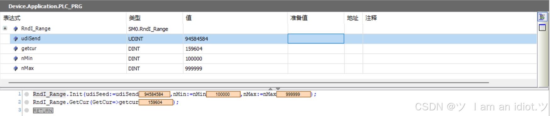Click the up arrow on pane splitter
Image resolution: width=550 pixels, height=116 pixels.
[x=271, y=89]
